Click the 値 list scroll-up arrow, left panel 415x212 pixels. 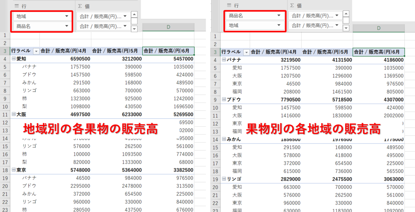pos(134,15)
